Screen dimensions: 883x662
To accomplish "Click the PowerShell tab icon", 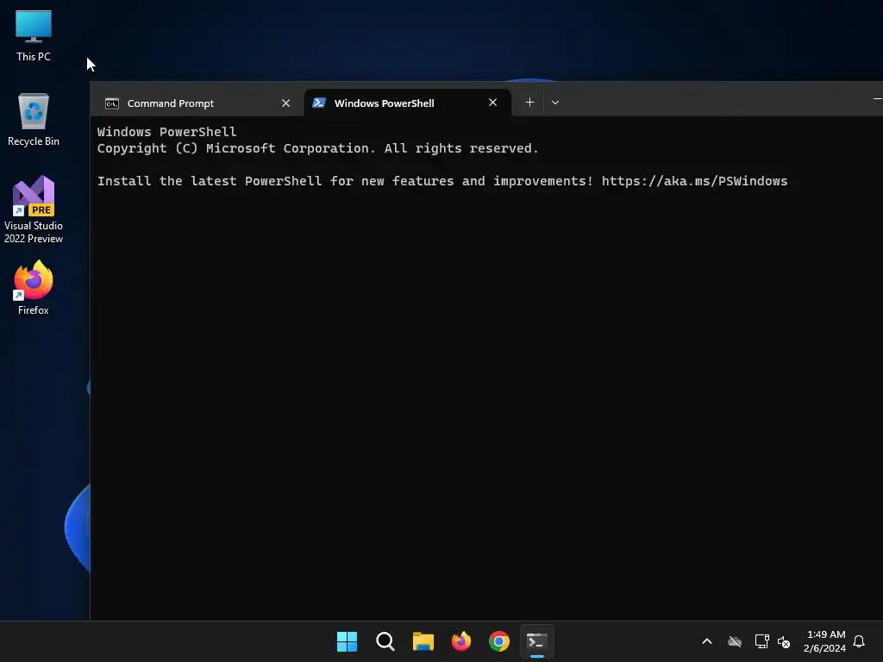I will 319,103.
